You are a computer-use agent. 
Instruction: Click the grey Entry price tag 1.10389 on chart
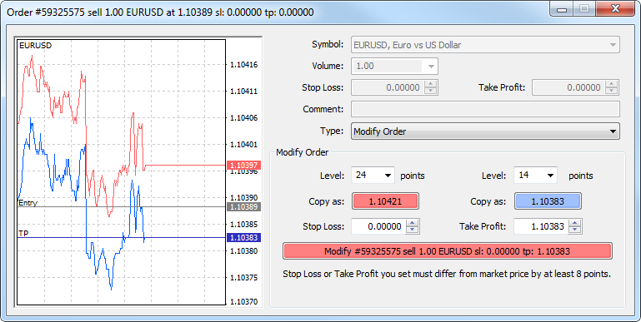(x=243, y=207)
